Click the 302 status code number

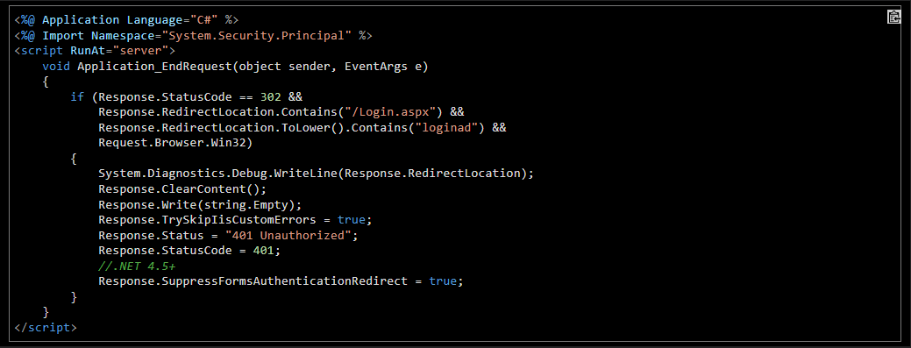point(270,96)
